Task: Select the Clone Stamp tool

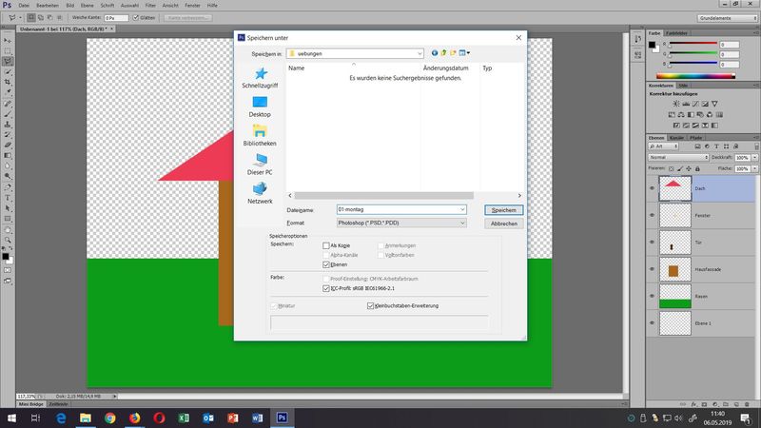Action: (x=8, y=125)
